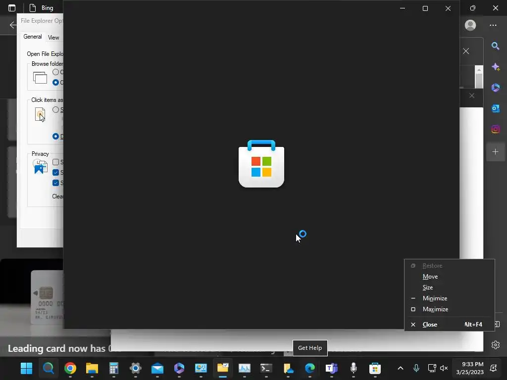Open the Mail app from taskbar
The width and height of the screenshot is (507, 380).
[x=157, y=368]
